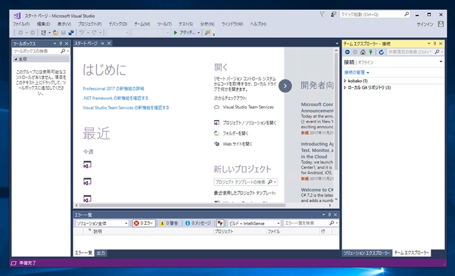Click the Visual Studio logo in title bar
This screenshot has height=276, width=455.
[17, 15]
